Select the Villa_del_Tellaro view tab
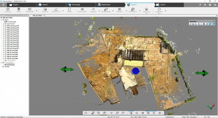This screenshot has width=218, height=118. coord(37,16)
